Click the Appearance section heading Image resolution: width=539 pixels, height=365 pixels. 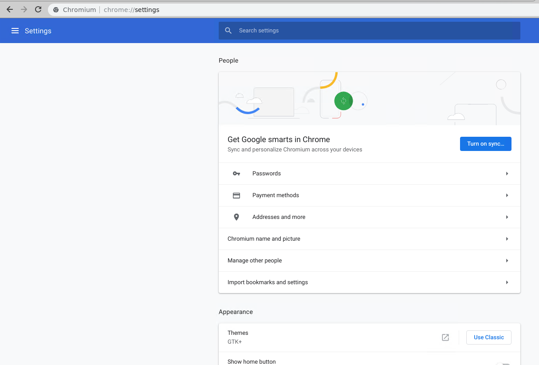coord(236,312)
